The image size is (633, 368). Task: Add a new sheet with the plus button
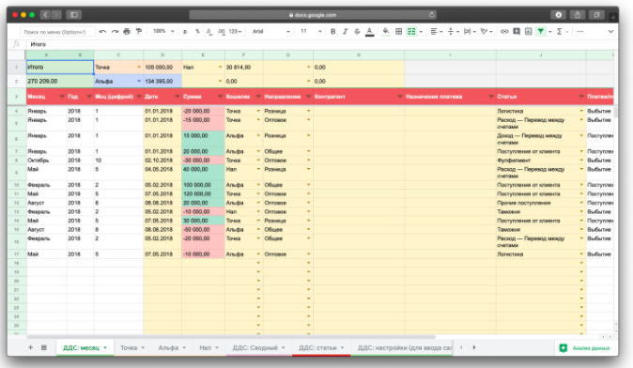(30, 347)
